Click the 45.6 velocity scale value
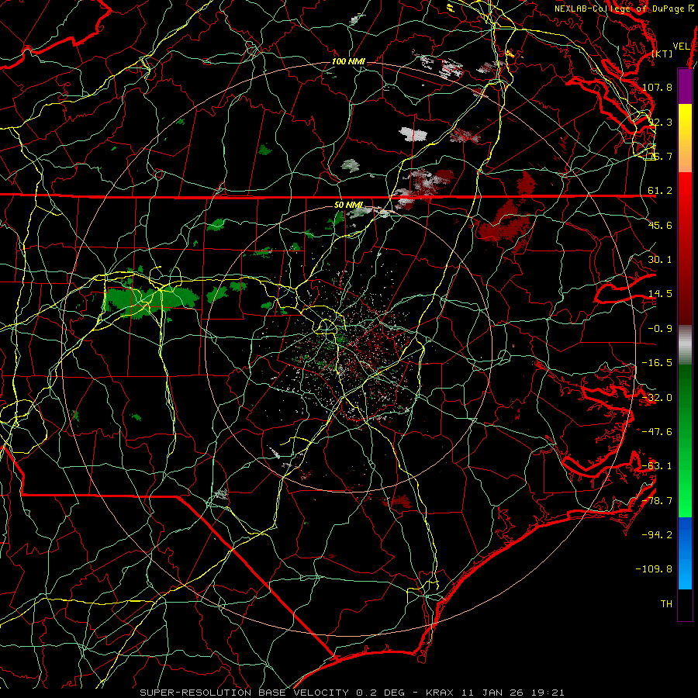The width and height of the screenshot is (698, 698). 660,225
